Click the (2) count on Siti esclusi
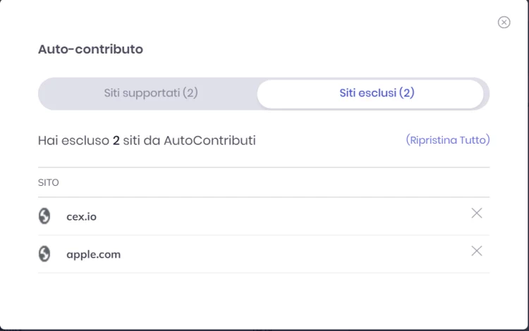 click(406, 93)
